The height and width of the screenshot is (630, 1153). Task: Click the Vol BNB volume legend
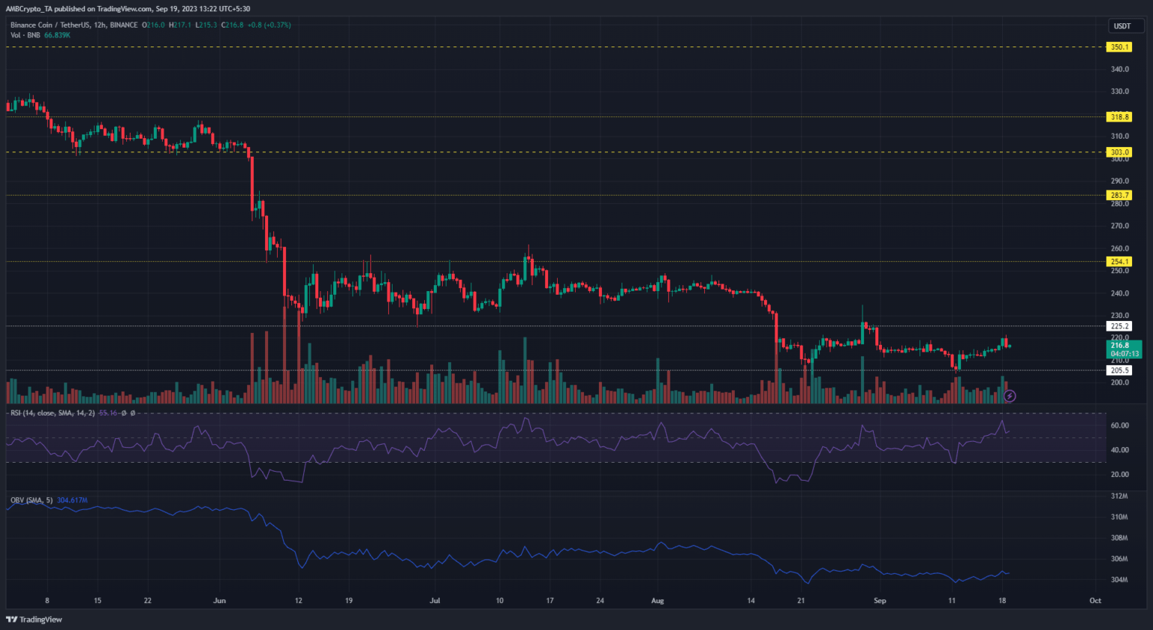tap(27, 35)
